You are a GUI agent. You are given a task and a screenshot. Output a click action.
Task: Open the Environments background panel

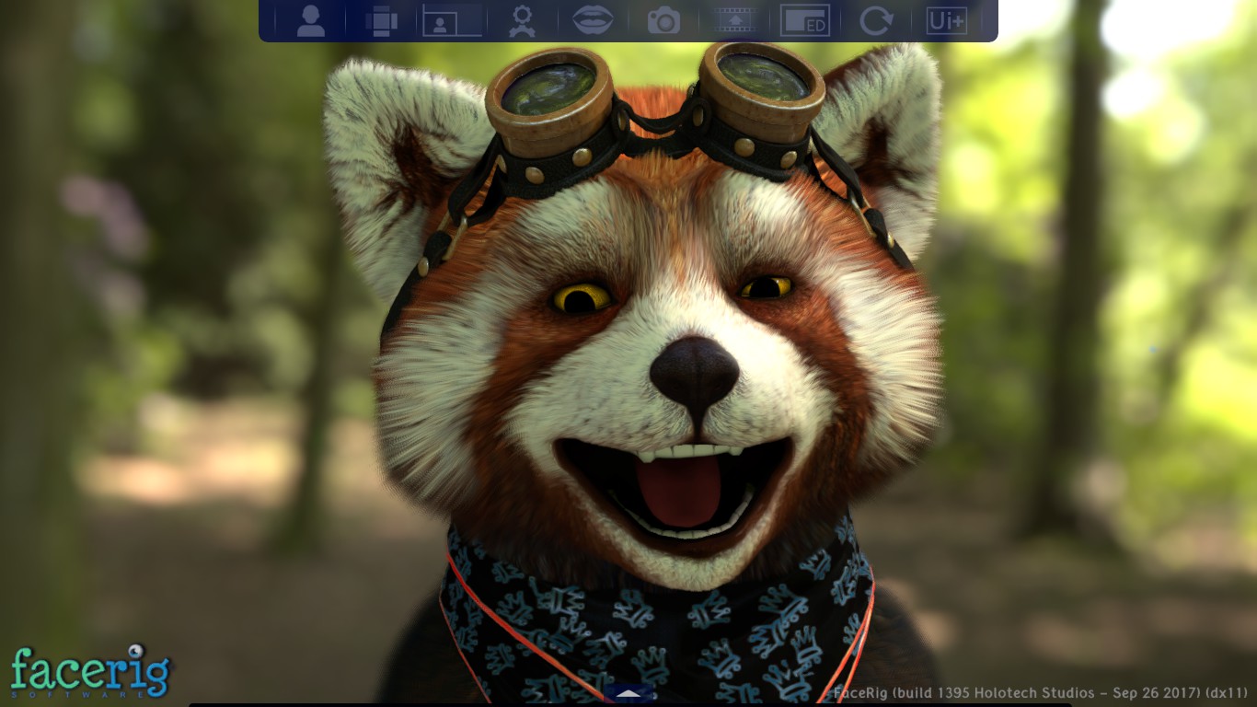coord(382,20)
